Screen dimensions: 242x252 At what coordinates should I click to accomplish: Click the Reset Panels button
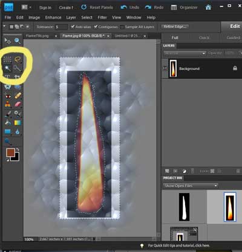[97, 7]
